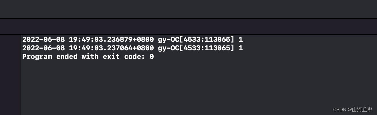The image size is (377, 115).
Task: Click the vertical divider left of the console text
Action: (21, 74)
